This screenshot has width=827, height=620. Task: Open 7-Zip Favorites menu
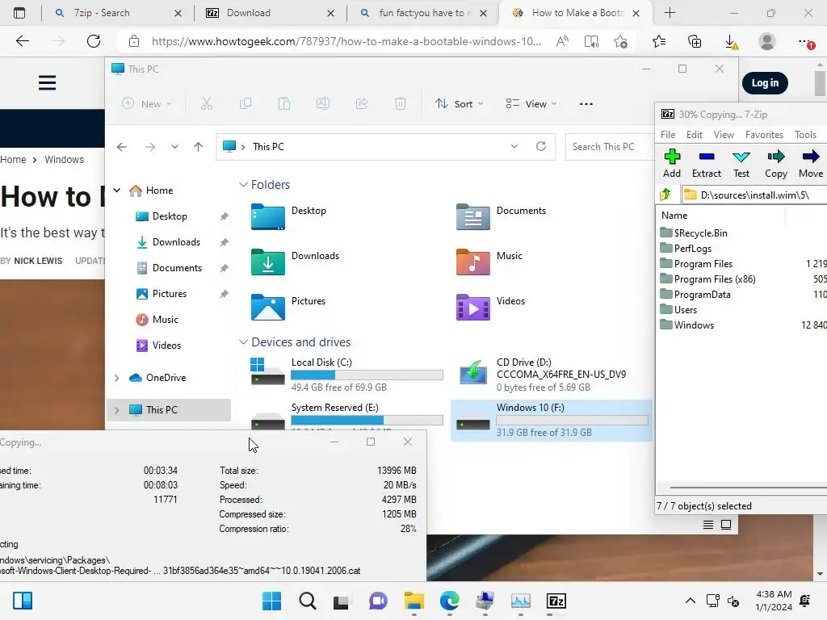pos(764,135)
